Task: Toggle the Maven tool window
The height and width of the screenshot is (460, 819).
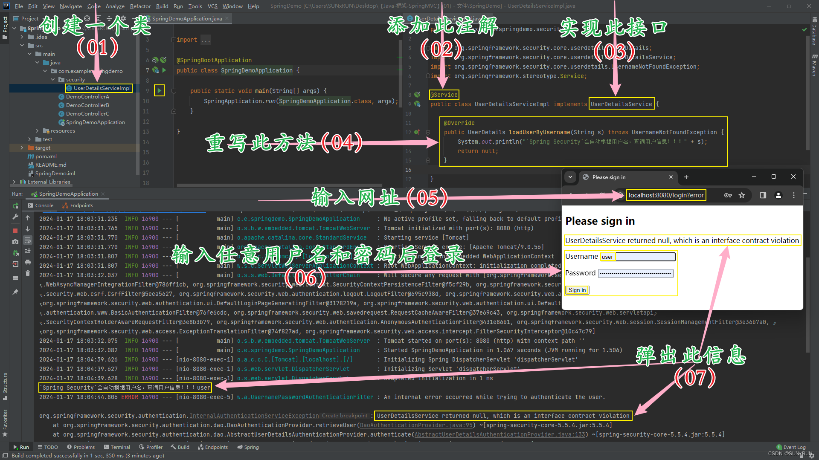Action: 814,65
